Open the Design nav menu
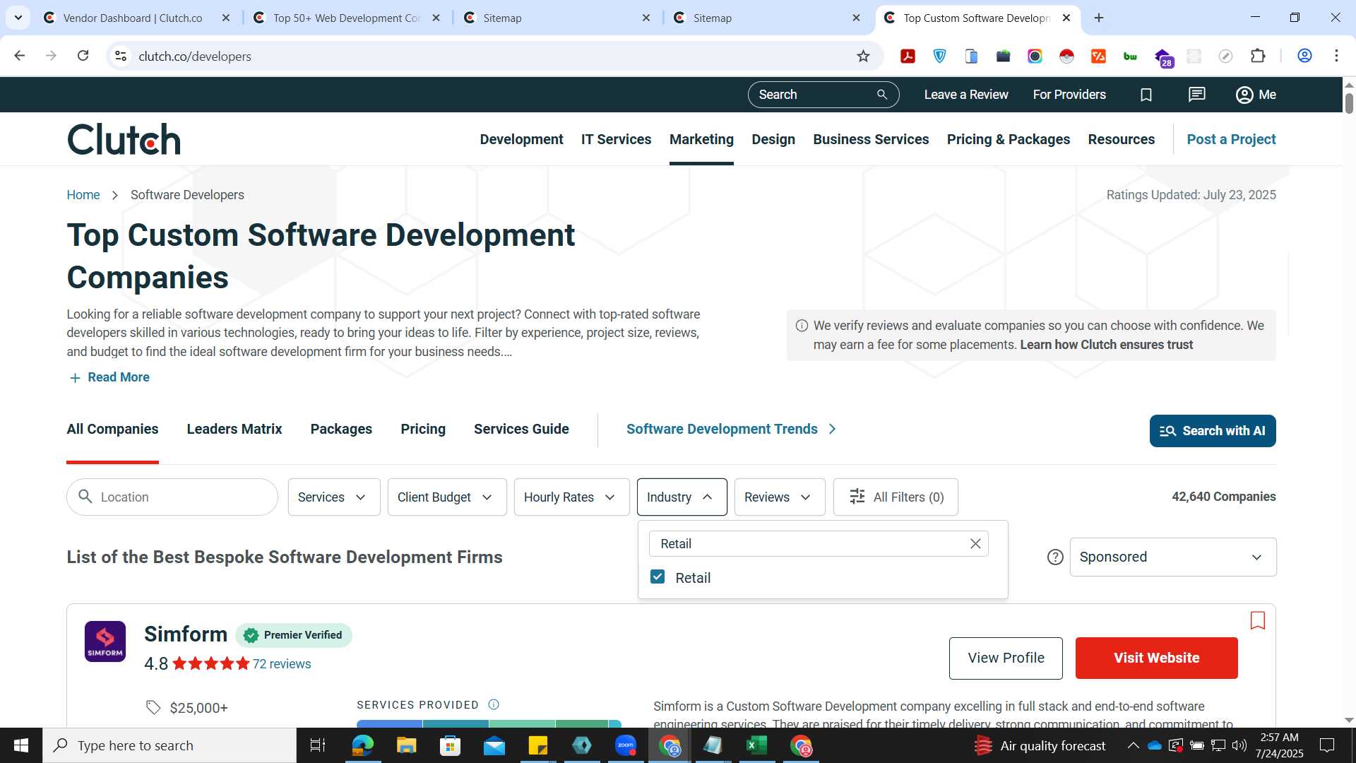The height and width of the screenshot is (763, 1356). pyautogui.click(x=773, y=139)
